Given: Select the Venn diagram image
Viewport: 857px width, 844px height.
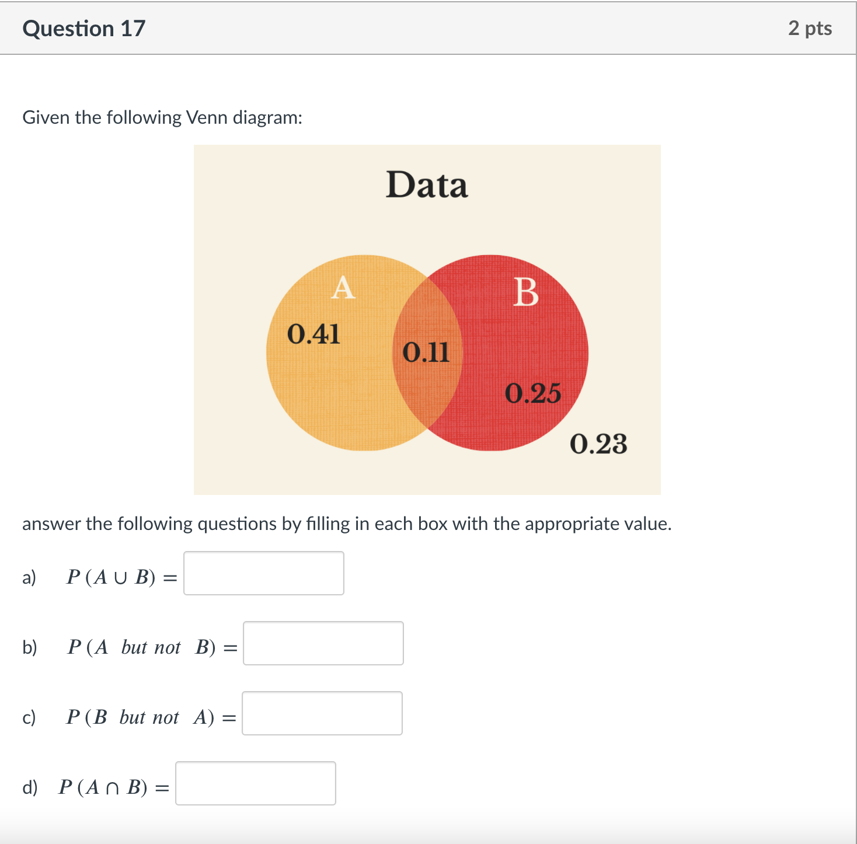Looking at the screenshot, I should (x=427, y=319).
